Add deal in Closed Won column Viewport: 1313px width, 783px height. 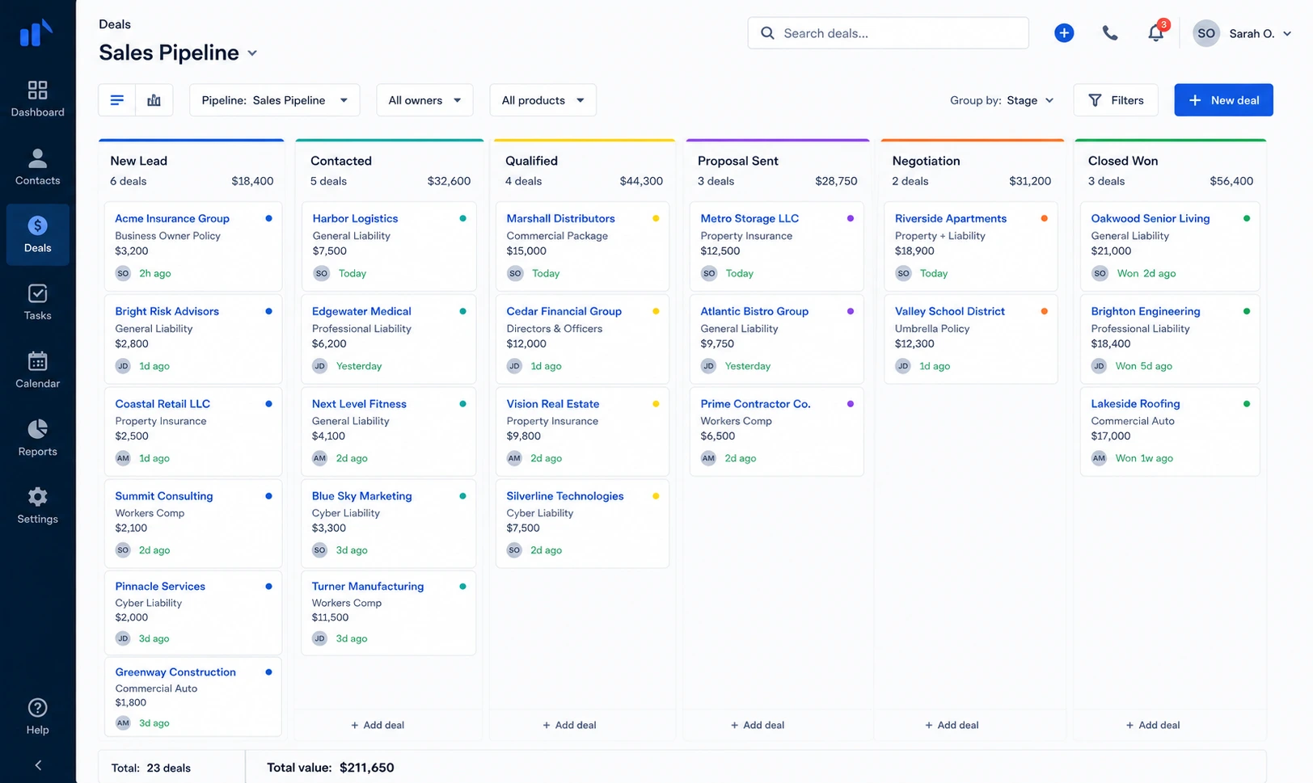(x=1153, y=725)
